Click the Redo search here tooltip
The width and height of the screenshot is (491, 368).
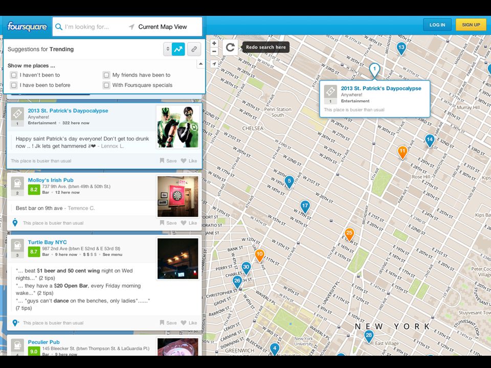click(265, 47)
